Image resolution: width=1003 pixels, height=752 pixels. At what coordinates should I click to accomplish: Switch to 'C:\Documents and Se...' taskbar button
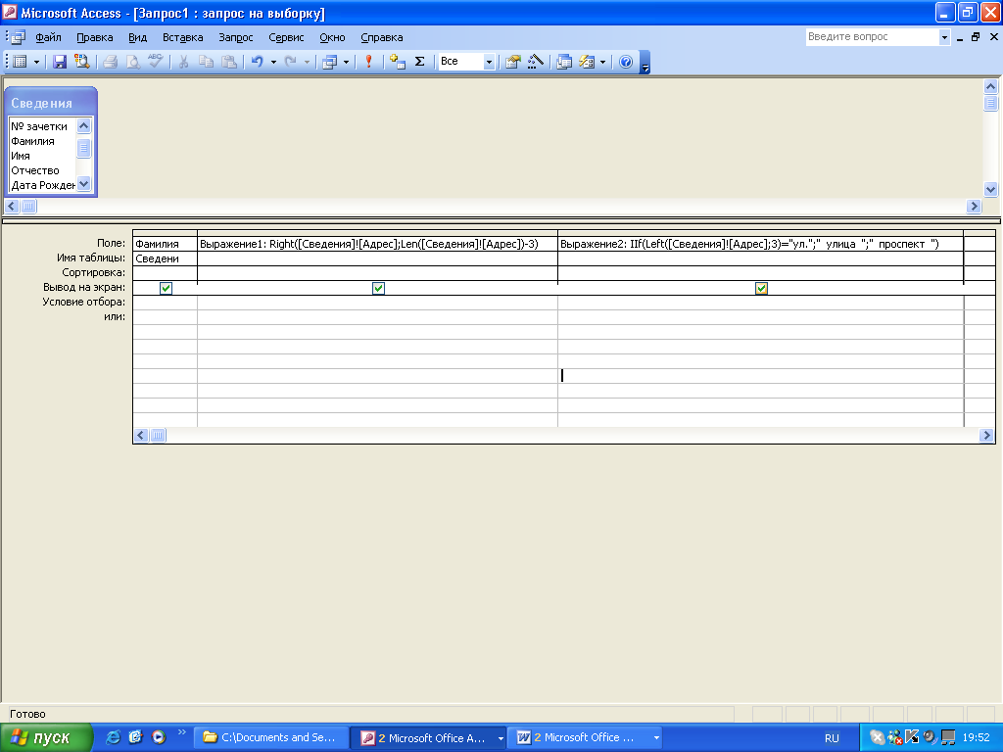click(271, 738)
